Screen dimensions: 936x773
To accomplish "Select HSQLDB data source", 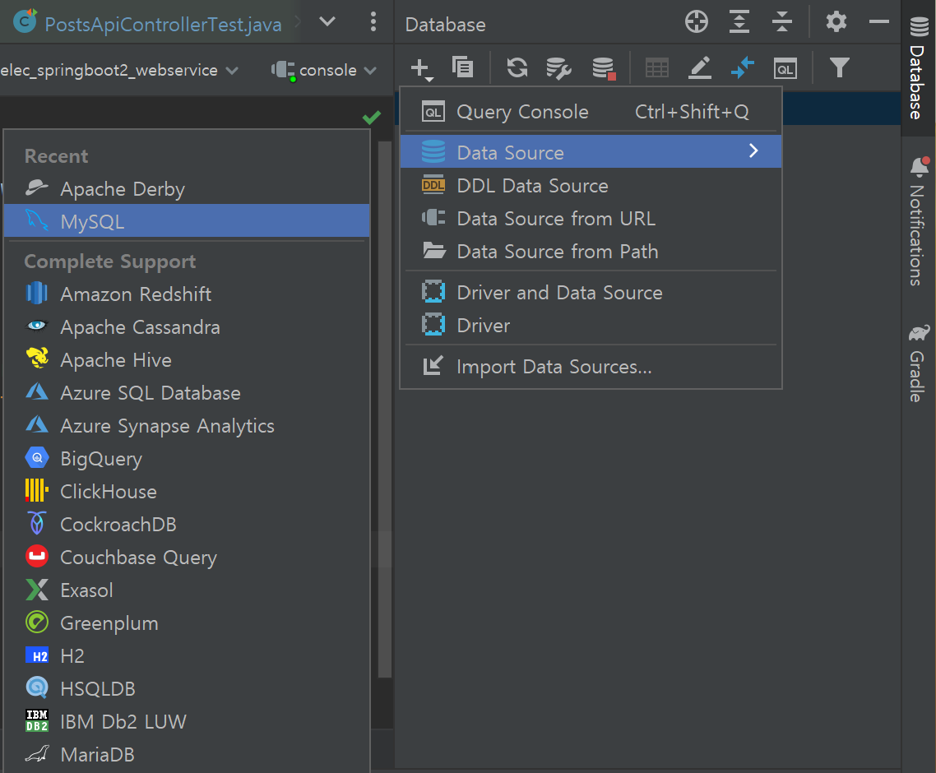I will pyautogui.click(x=187, y=688).
